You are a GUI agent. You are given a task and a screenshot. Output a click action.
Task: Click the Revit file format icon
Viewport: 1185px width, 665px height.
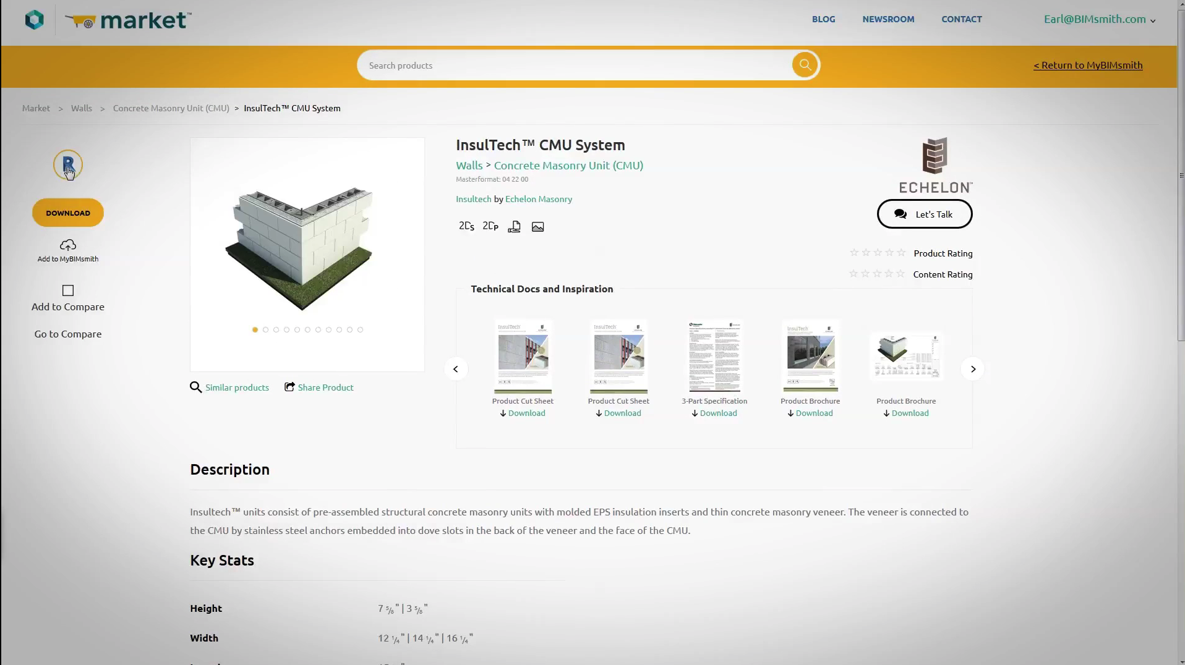[67, 165]
